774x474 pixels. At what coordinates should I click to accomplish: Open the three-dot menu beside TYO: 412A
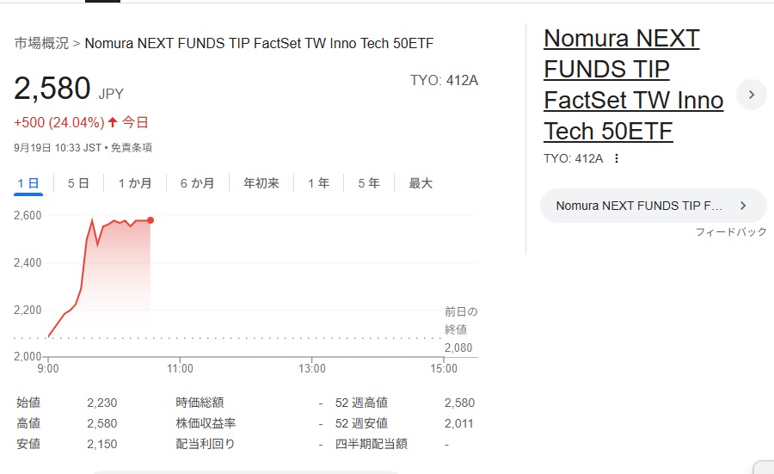[x=616, y=158]
